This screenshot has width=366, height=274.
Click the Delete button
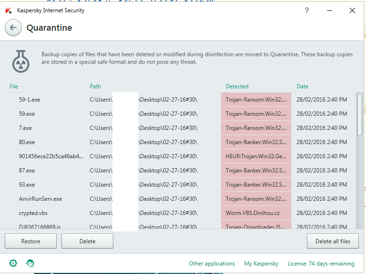coord(87,241)
